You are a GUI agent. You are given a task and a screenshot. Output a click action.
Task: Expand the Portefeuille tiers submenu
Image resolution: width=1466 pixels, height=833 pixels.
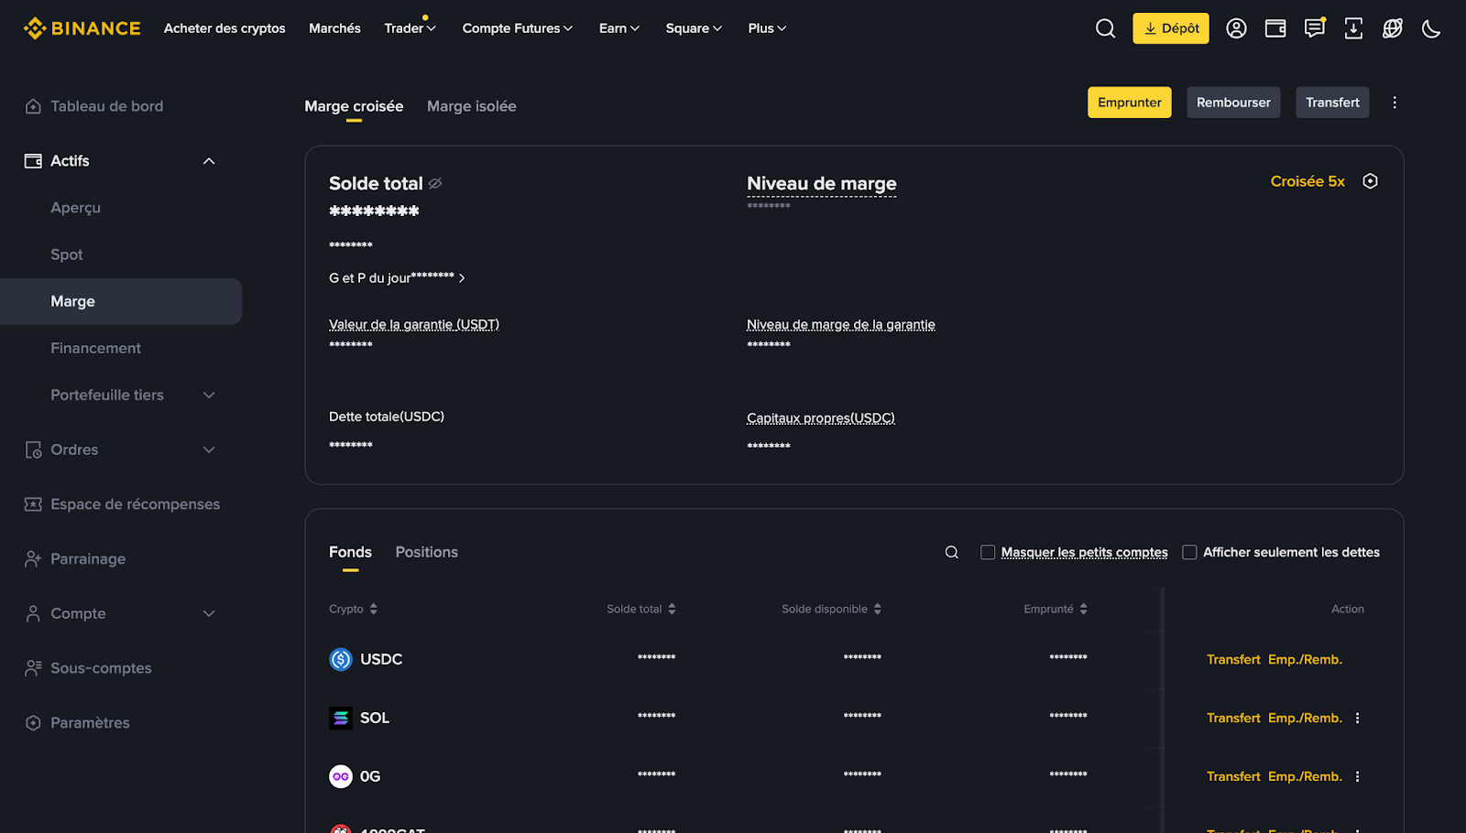209,395
